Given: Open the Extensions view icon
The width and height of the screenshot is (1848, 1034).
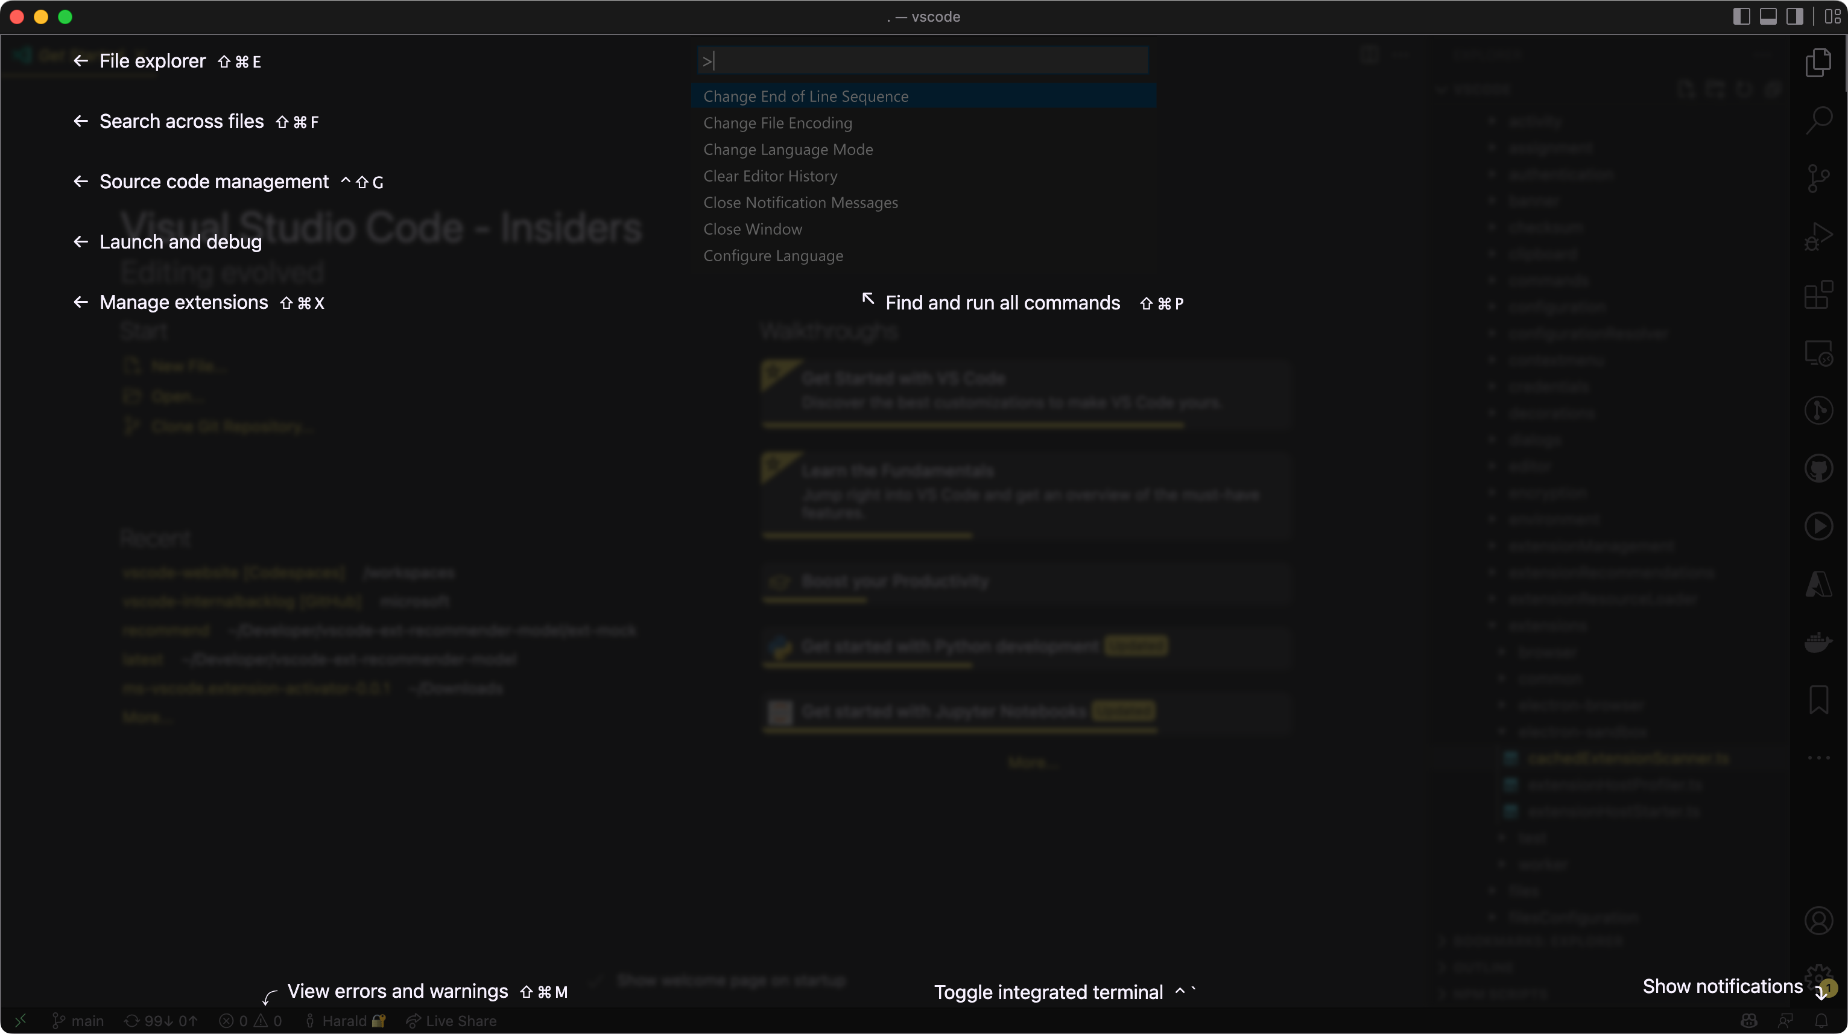Looking at the screenshot, I should click(x=1819, y=295).
